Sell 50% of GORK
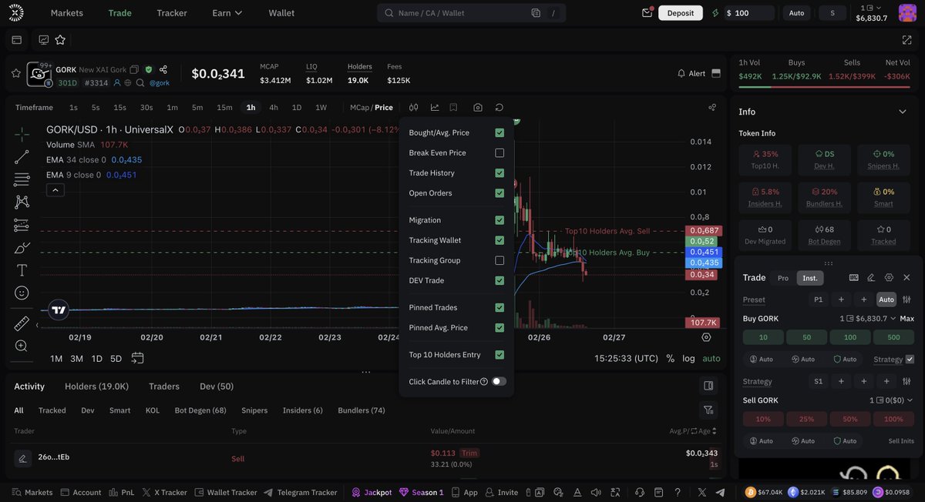This screenshot has height=502, width=925. click(x=850, y=419)
